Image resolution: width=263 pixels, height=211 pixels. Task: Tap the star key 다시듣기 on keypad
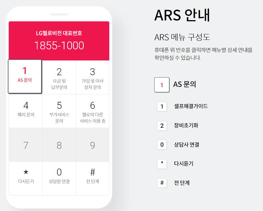pyautogui.click(x=26, y=179)
